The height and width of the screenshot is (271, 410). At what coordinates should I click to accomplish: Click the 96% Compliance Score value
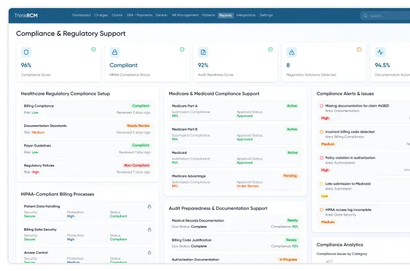(26, 65)
